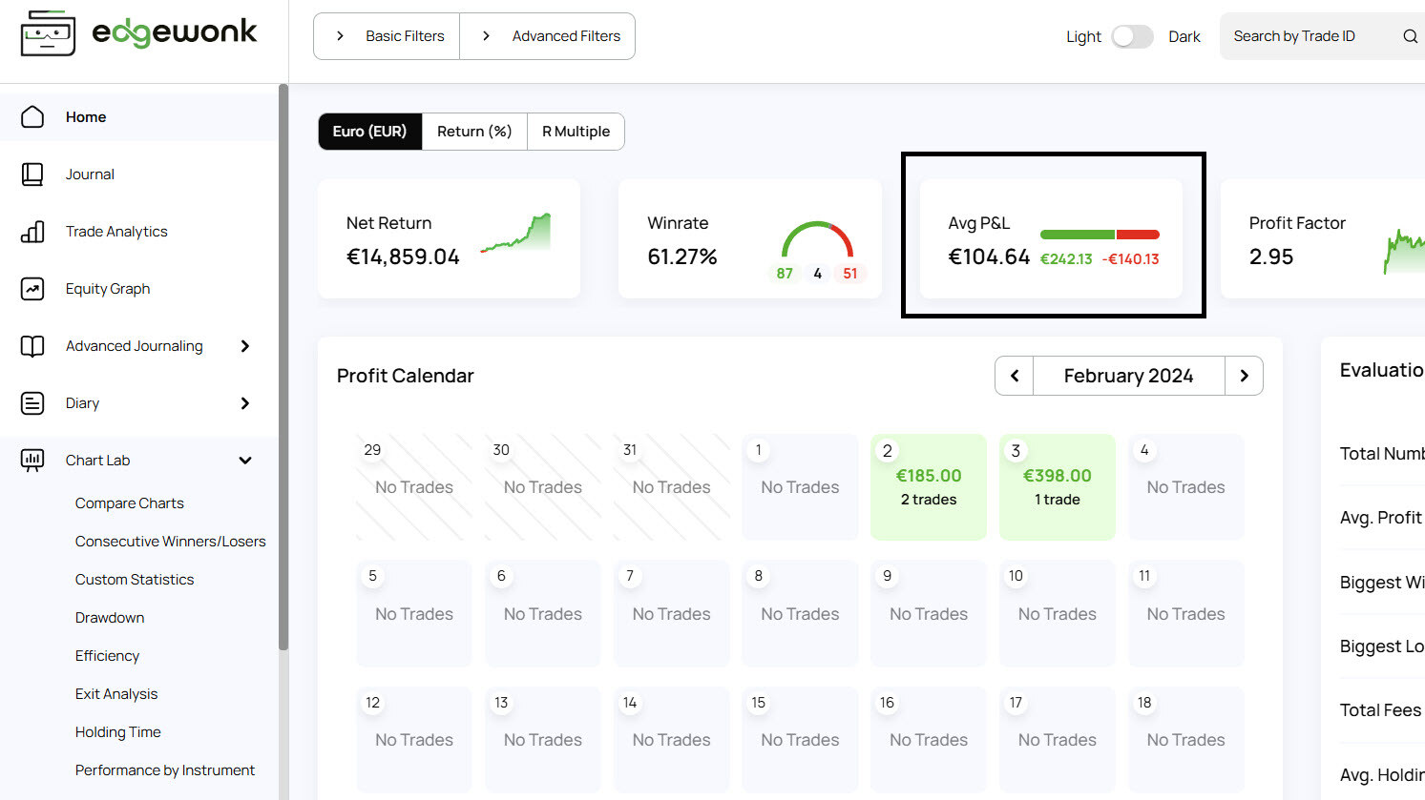This screenshot has height=800, width=1425.
Task: Select the Diary book icon
Action: [x=32, y=402]
